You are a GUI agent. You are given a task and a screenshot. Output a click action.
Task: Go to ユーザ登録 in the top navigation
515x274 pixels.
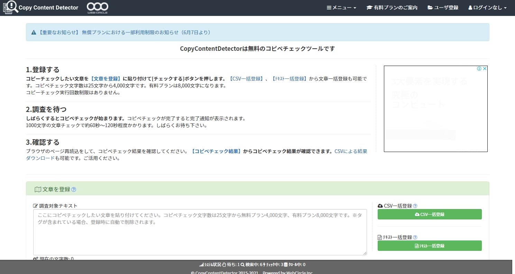pyautogui.click(x=443, y=8)
